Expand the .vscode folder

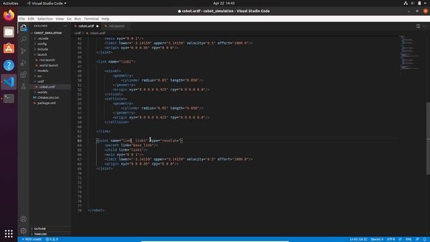click(43, 38)
